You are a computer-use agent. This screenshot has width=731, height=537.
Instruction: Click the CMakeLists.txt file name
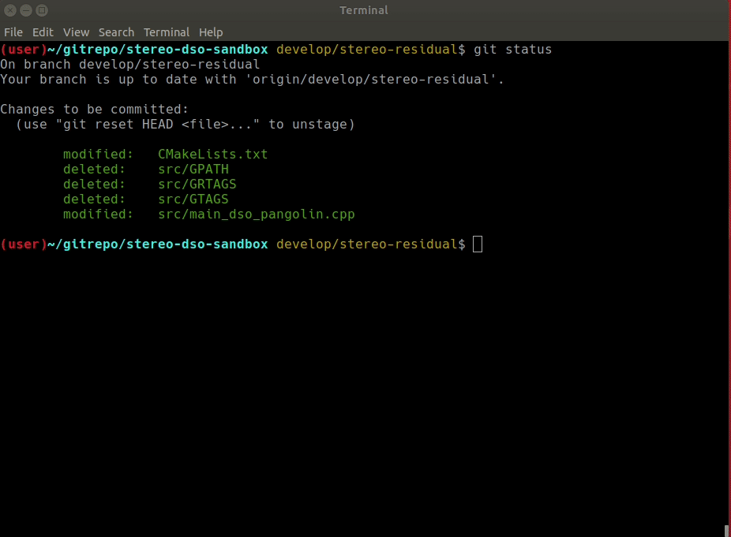point(212,154)
